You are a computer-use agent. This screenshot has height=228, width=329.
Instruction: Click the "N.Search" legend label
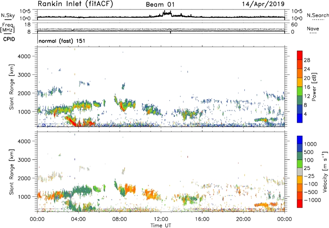coord(317,15)
